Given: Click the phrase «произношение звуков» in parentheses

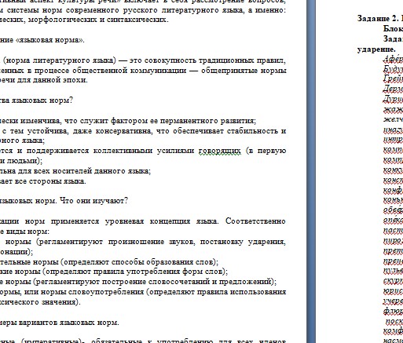Looking at the screenshot, I should tap(152, 242).
